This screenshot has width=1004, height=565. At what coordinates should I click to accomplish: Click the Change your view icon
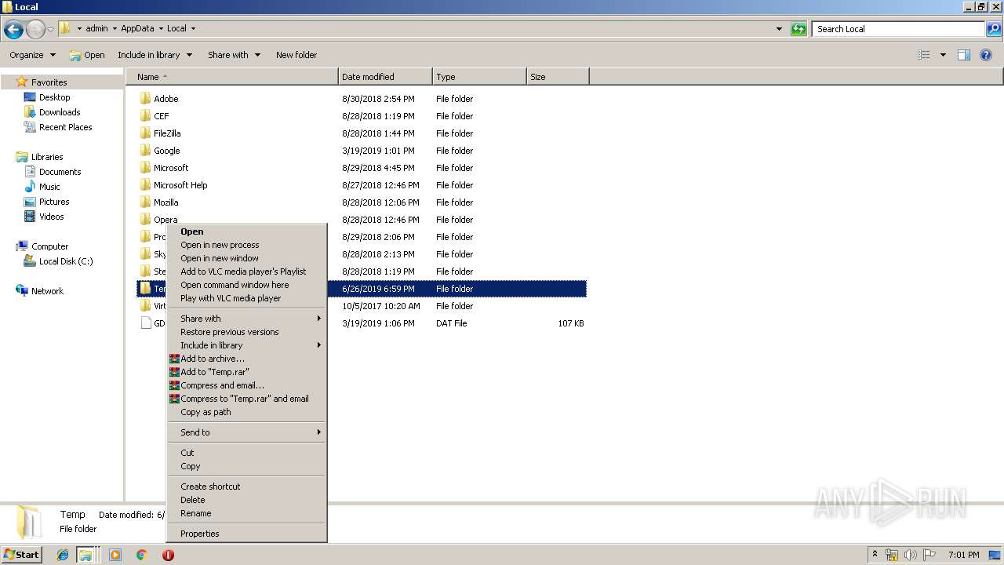coord(924,55)
